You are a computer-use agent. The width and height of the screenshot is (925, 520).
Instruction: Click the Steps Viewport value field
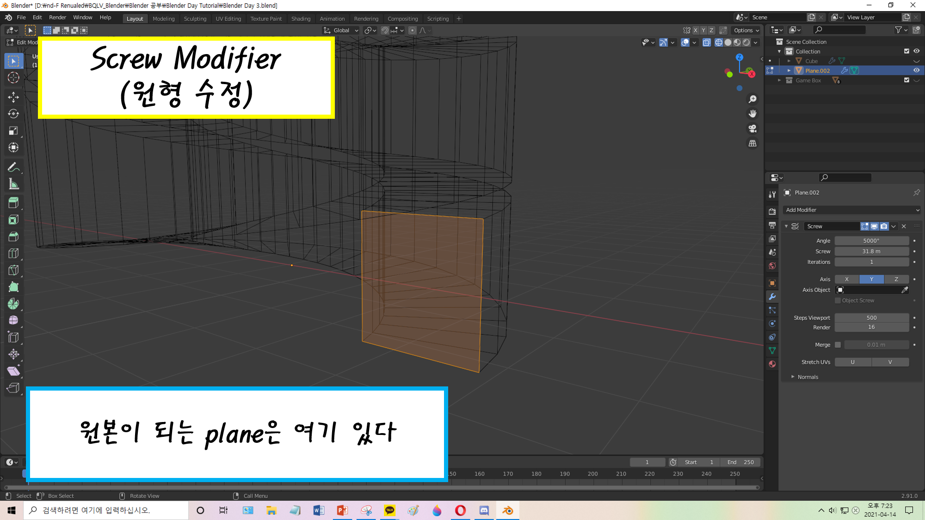tap(871, 318)
